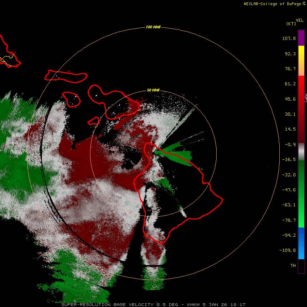Screen dimensions: 307x307
Task: Click the -47.6 velocity scale value
Action: 289,190
